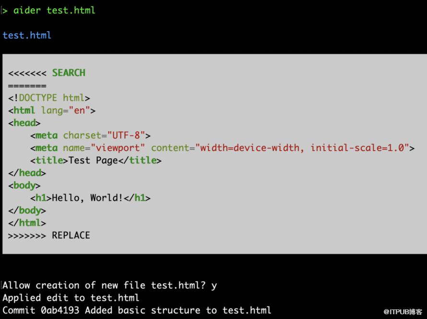Screen dimensions: 427x319
Task: Click the 'aider test.html' command prompt line
Action: [54, 10]
